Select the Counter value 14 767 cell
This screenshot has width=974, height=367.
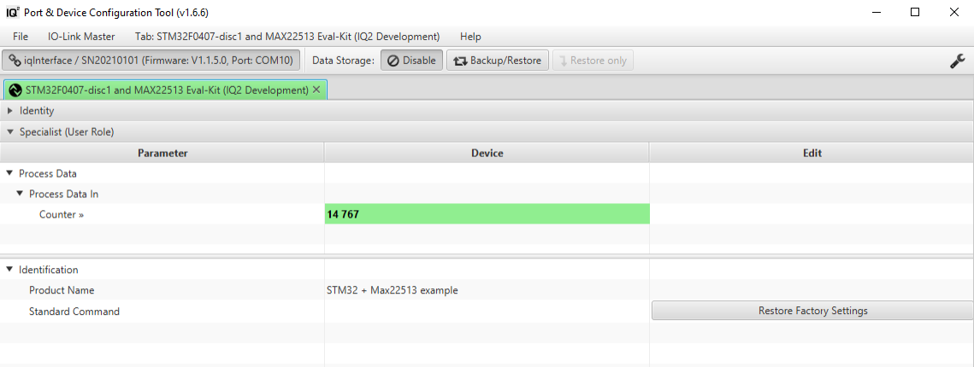487,214
